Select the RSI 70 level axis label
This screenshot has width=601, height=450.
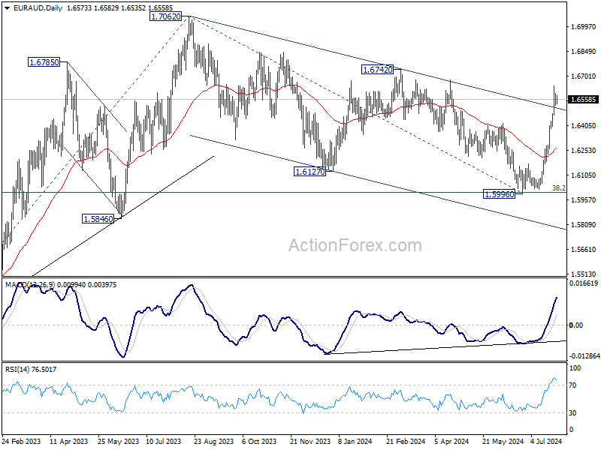(572, 385)
